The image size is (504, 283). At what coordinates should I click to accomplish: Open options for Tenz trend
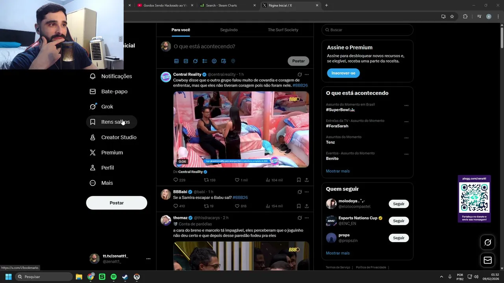(406, 138)
